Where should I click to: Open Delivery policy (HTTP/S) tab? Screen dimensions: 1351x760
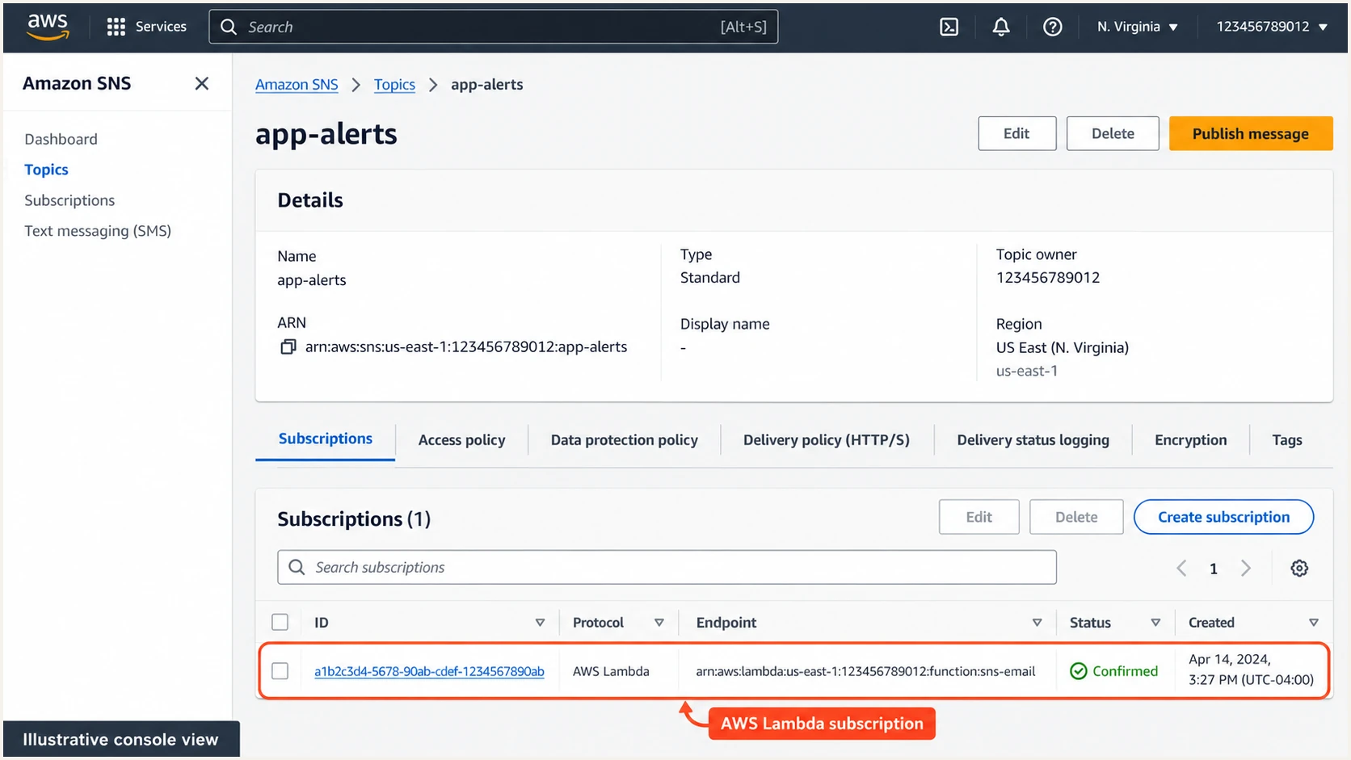click(827, 440)
